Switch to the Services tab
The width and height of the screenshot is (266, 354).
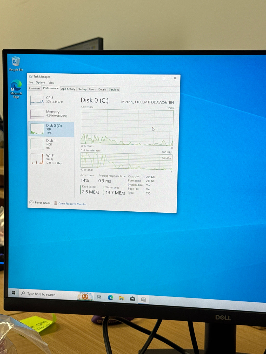click(x=114, y=89)
